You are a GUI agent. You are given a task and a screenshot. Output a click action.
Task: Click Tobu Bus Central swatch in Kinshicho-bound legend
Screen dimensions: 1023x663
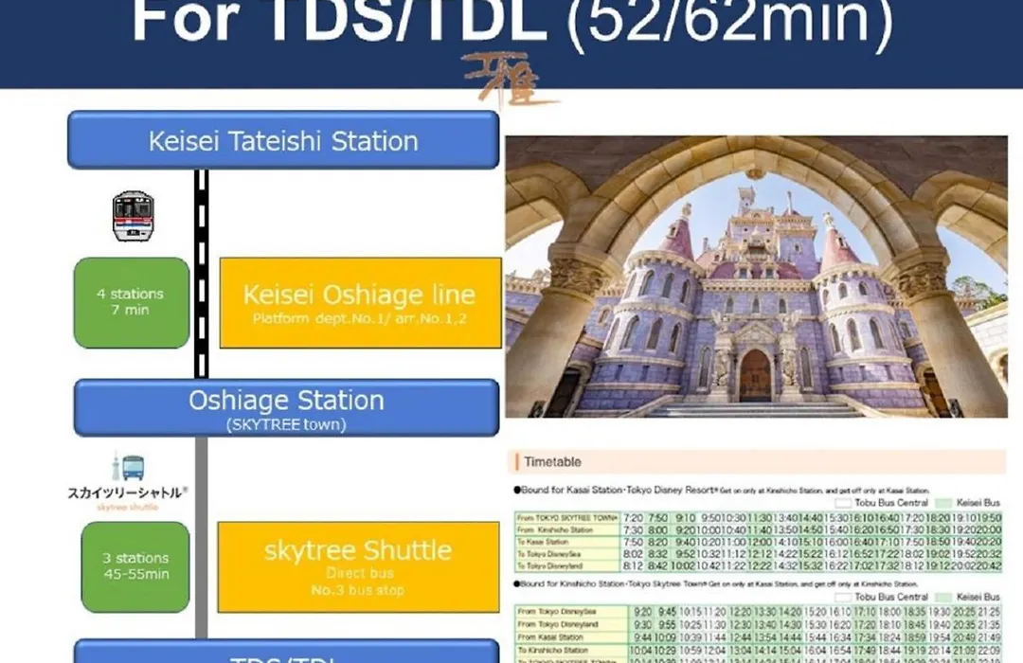tap(844, 597)
